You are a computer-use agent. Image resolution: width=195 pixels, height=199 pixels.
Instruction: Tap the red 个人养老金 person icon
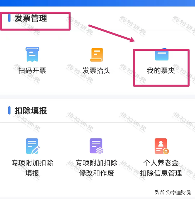tap(162, 146)
